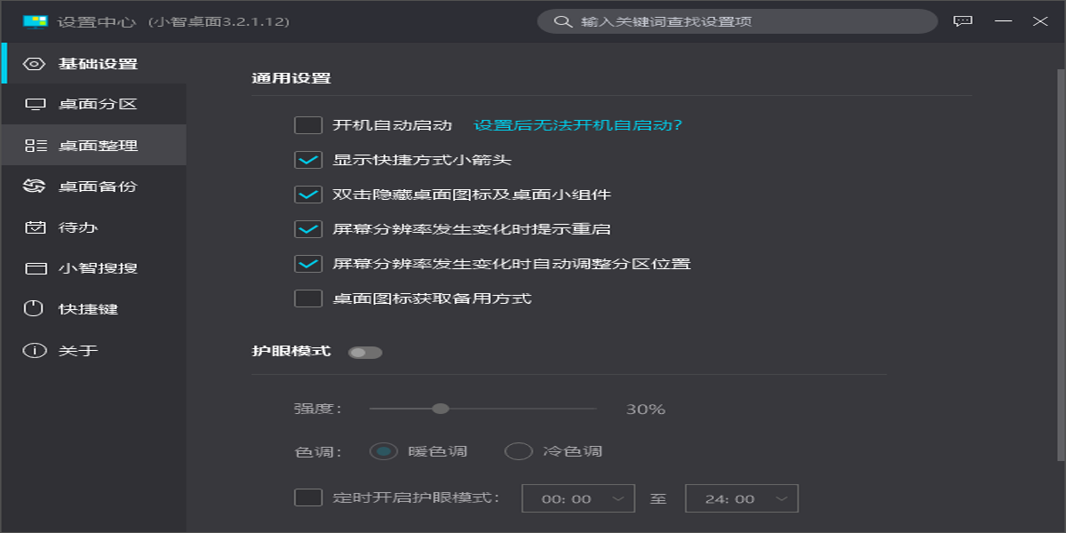Enable 开机自动启动 checkbox
The image size is (1066, 533).
click(308, 125)
